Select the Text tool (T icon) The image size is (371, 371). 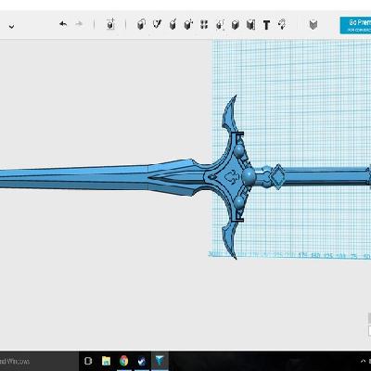click(x=266, y=25)
